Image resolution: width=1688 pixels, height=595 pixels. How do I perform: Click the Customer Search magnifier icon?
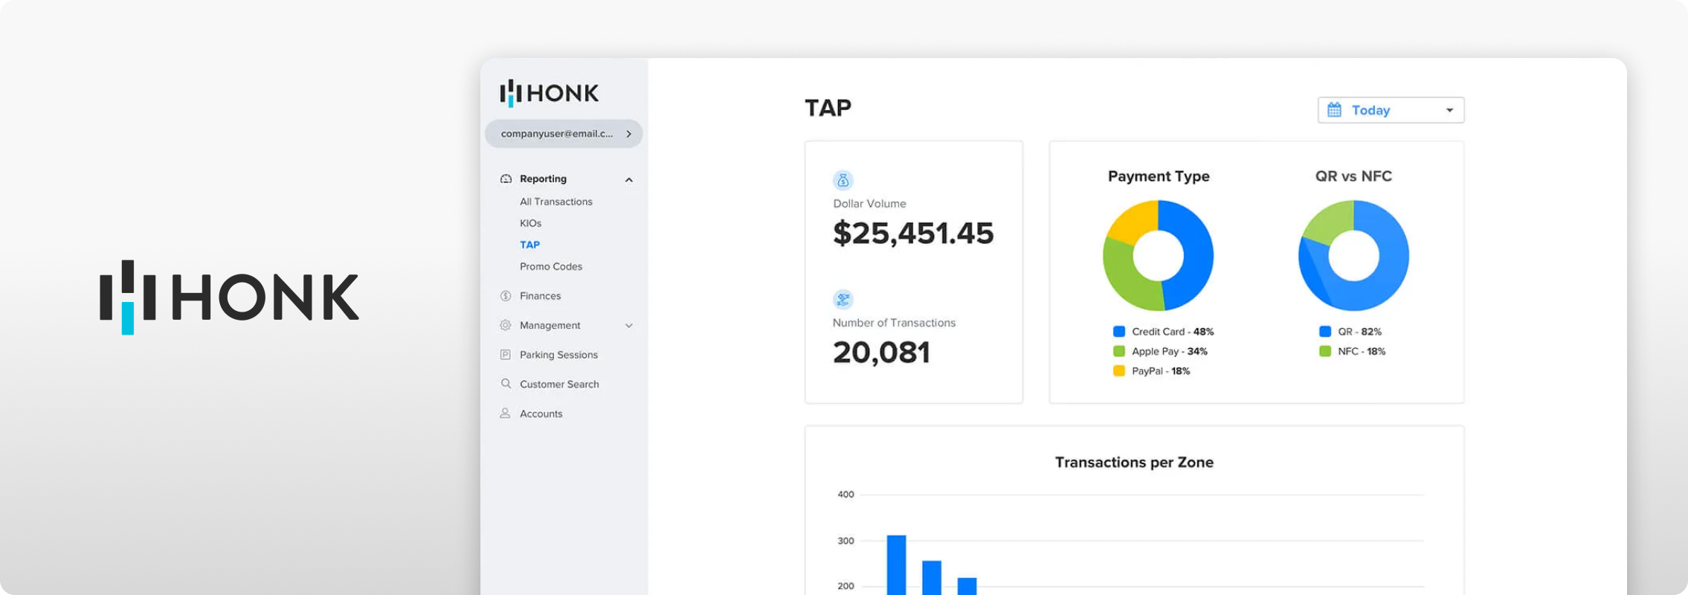click(506, 384)
